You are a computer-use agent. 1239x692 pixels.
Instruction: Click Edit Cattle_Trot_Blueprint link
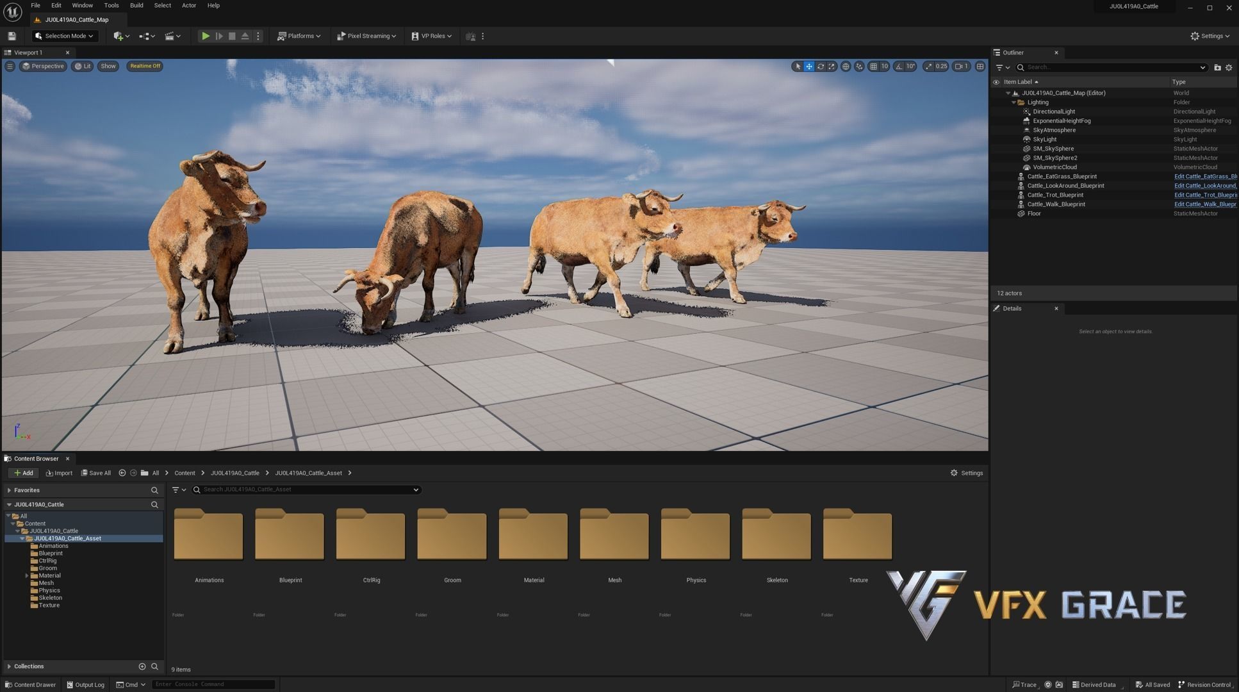click(x=1204, y=195)
